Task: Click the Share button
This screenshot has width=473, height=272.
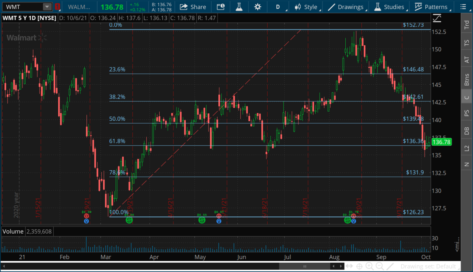Action: (x=193, y=7)
